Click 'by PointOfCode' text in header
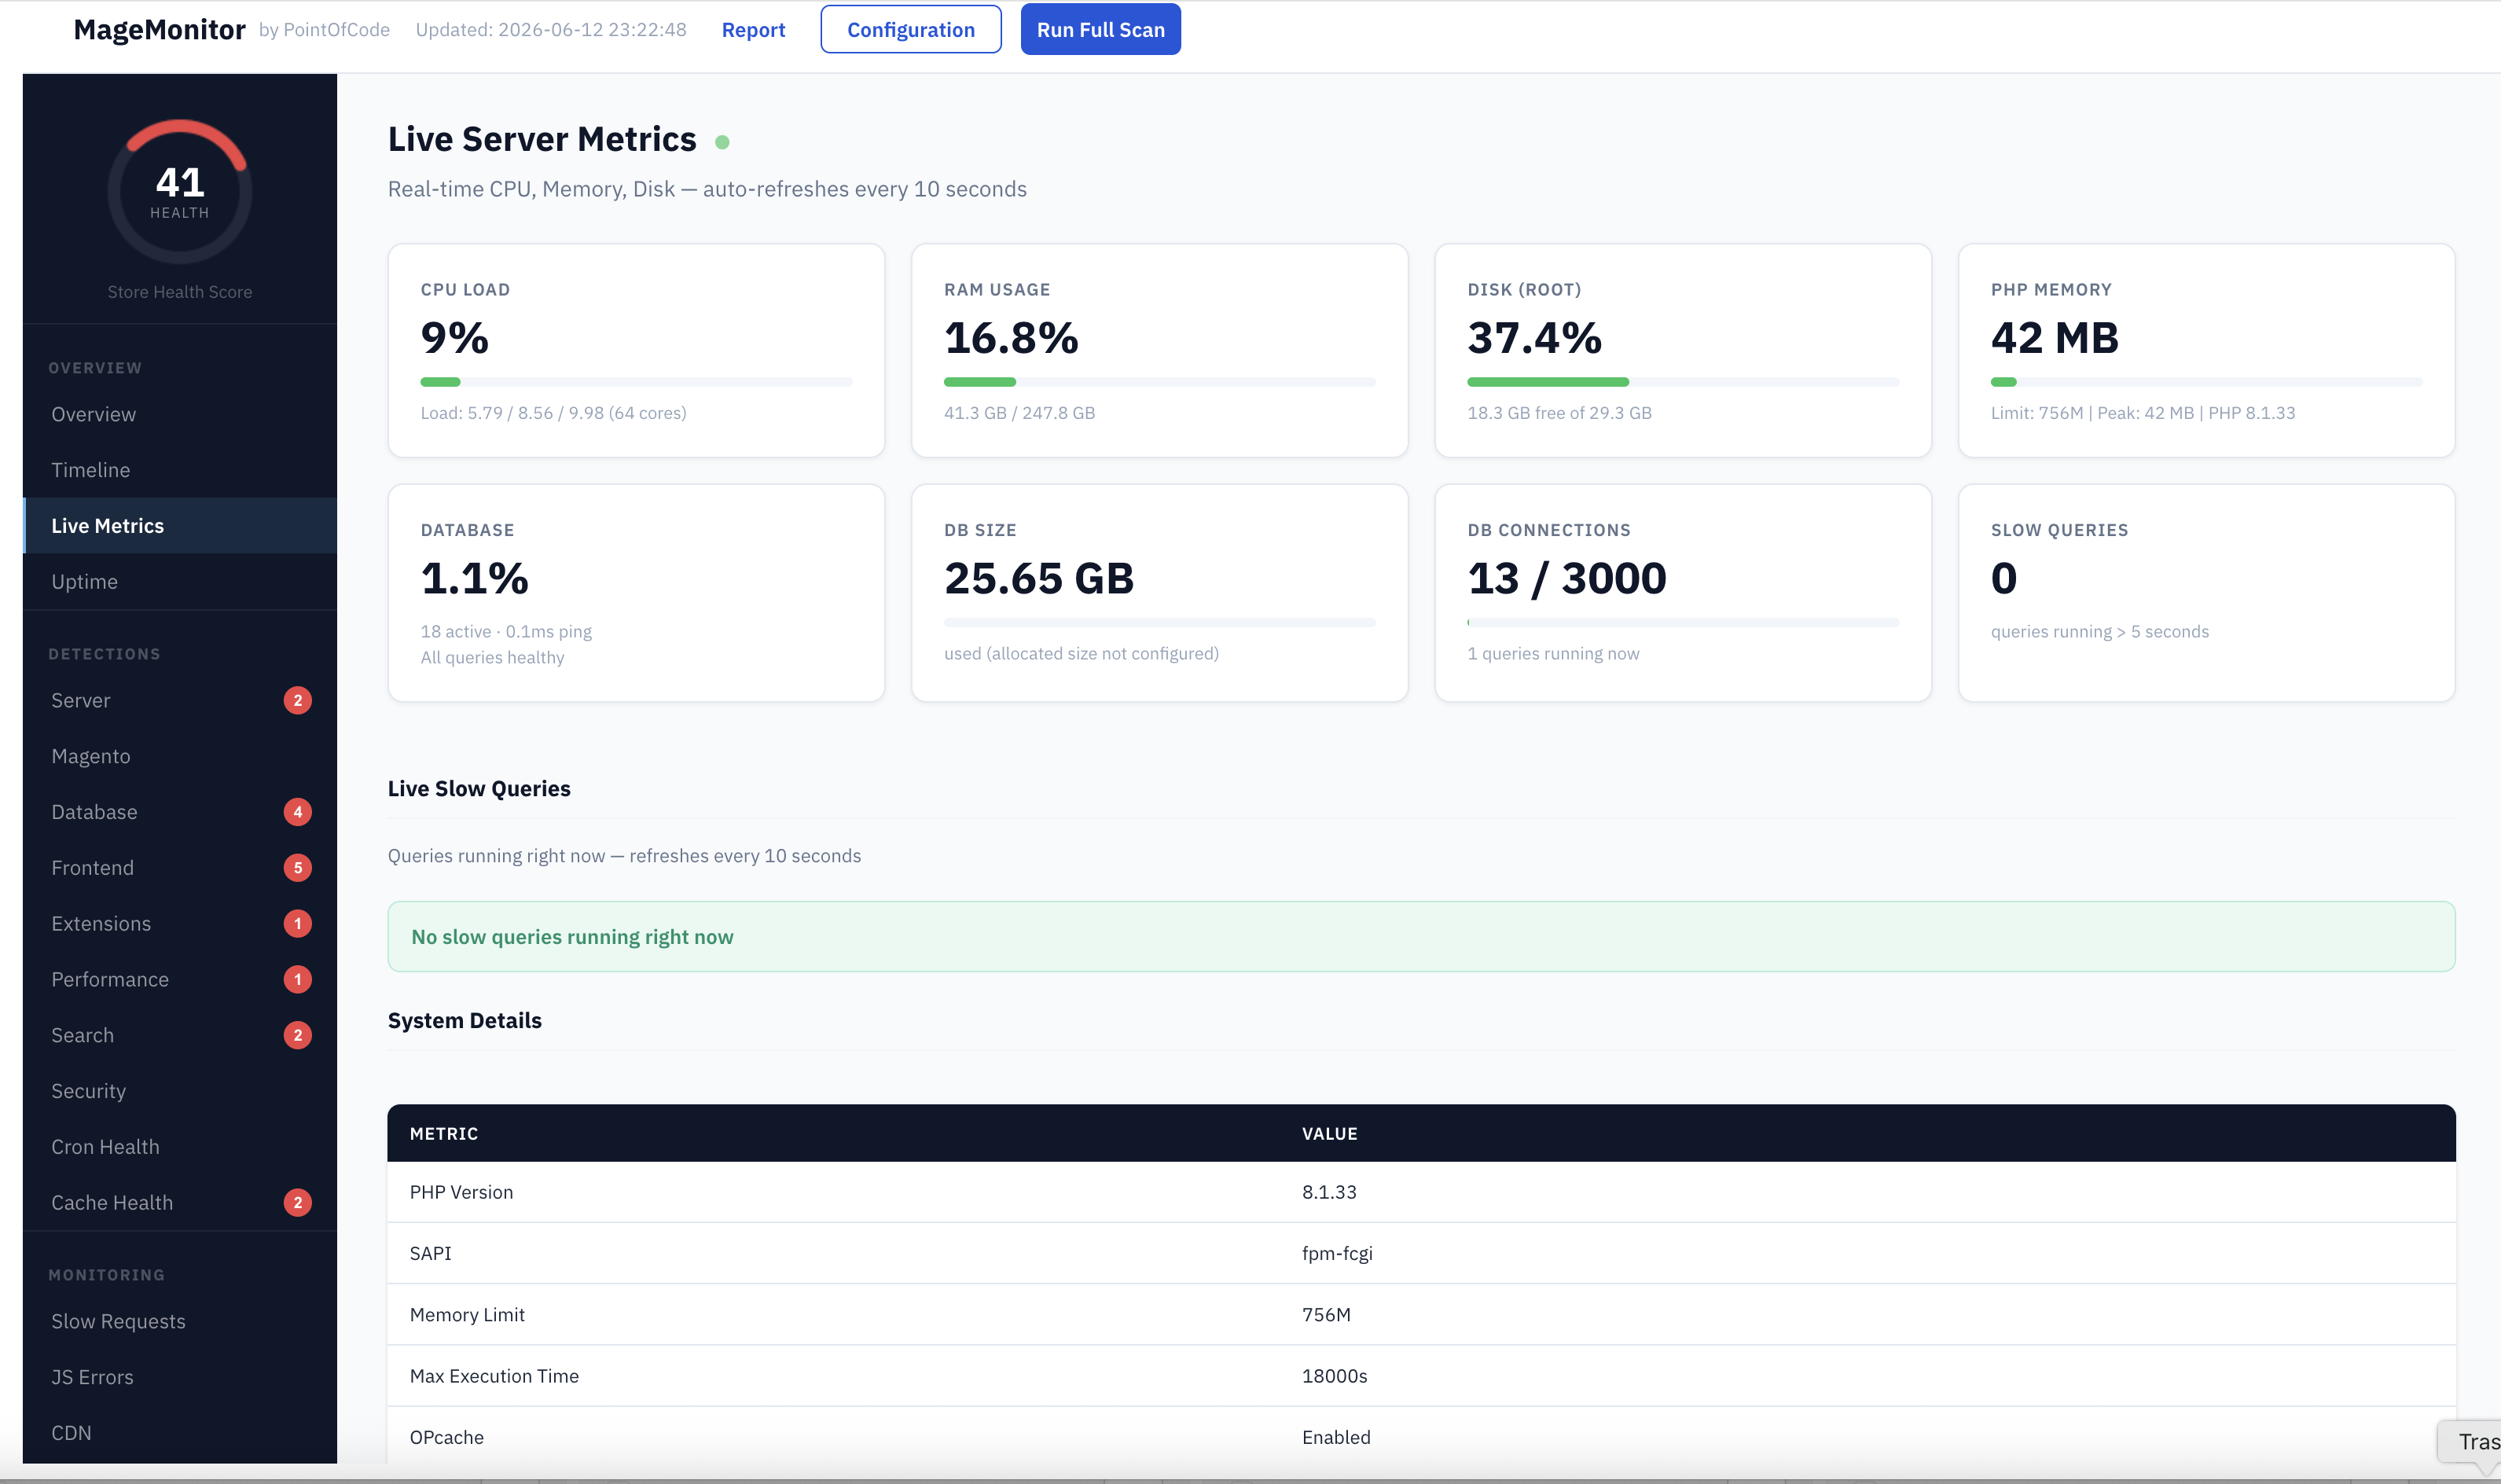The image size is (2501, 1484). pyautogui.click(x=324, y=30)
